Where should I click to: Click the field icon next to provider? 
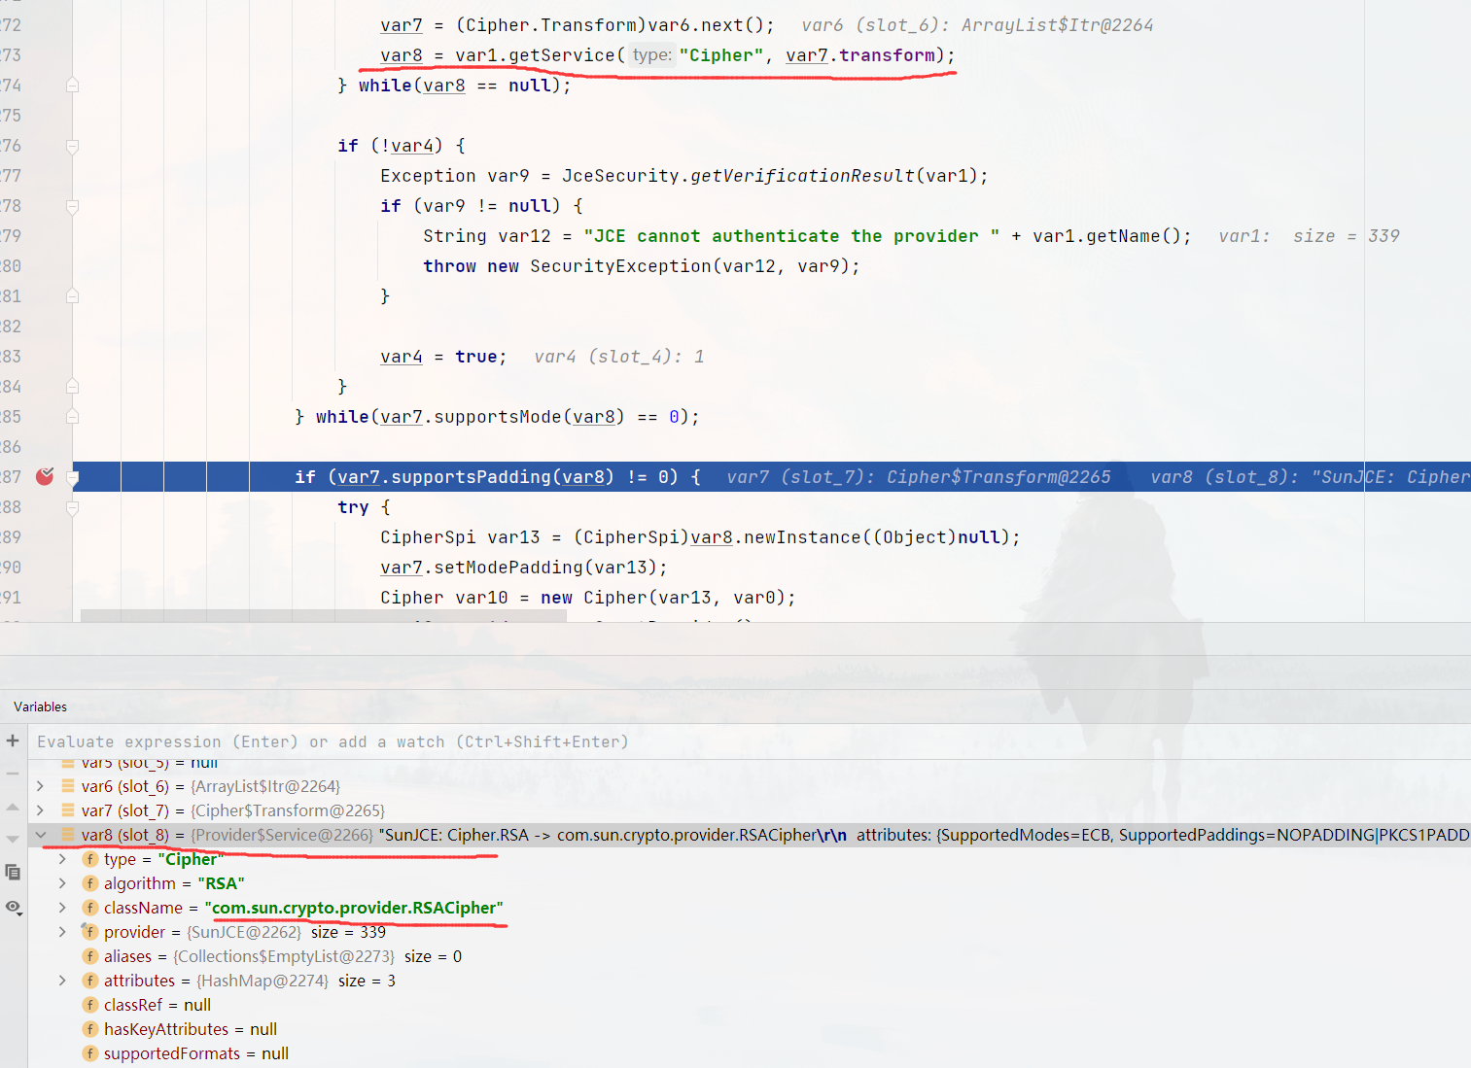90,932
